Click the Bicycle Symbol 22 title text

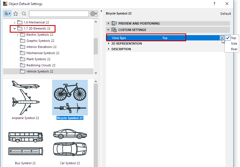119,13
